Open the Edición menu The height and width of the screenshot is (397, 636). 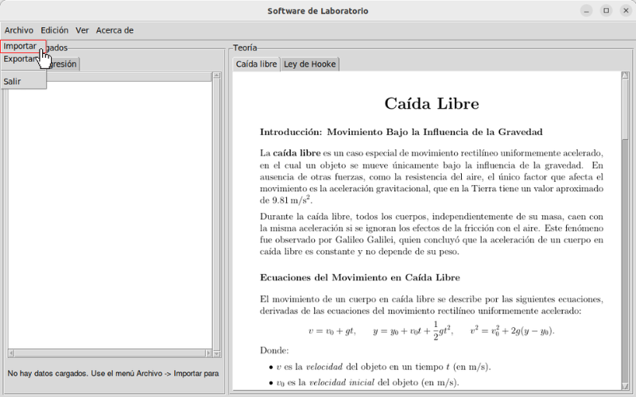tap(54, 30)
